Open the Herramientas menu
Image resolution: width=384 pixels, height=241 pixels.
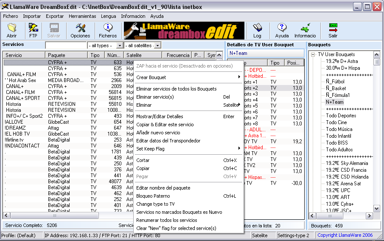[x=82, y=16]
